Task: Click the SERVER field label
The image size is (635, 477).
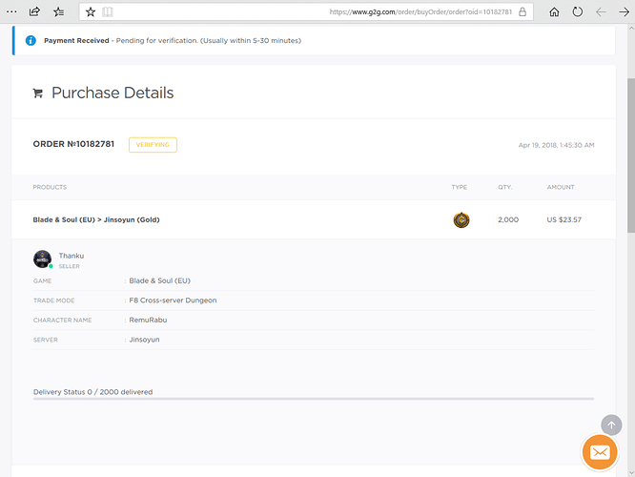Action: (46, 340)
